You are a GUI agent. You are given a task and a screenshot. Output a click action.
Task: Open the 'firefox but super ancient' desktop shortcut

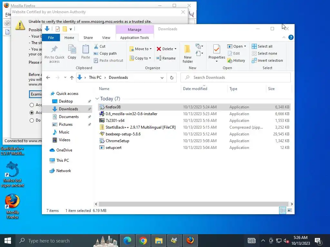(x=12, y=174)
